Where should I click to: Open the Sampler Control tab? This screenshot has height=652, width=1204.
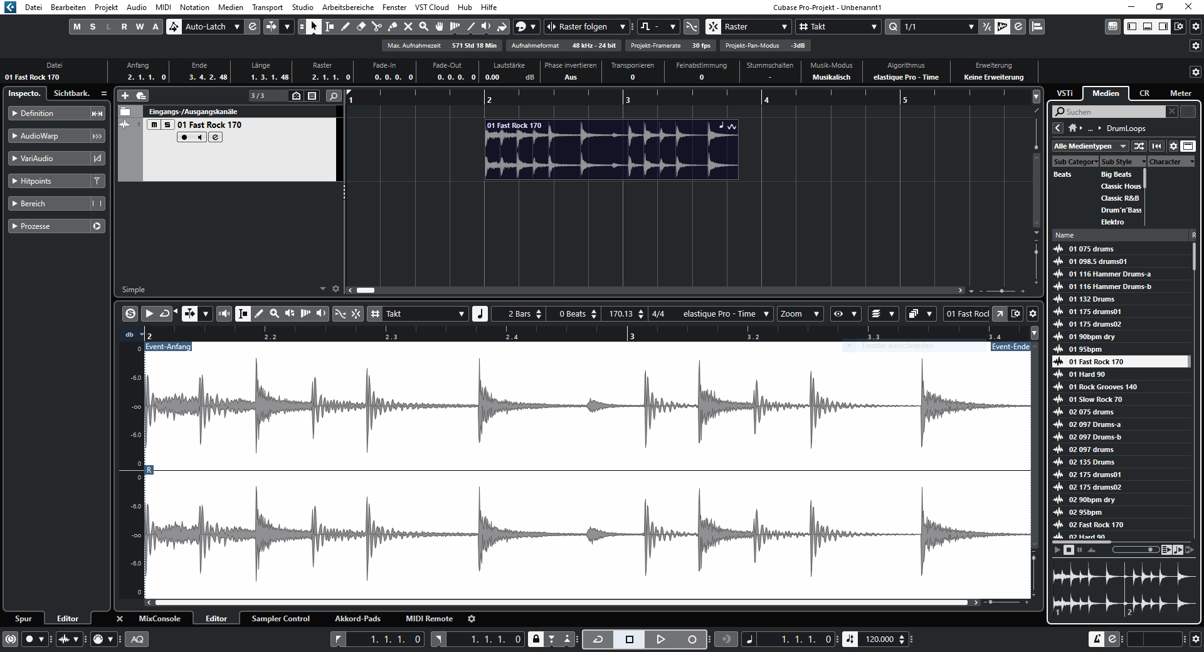(280, 619)
